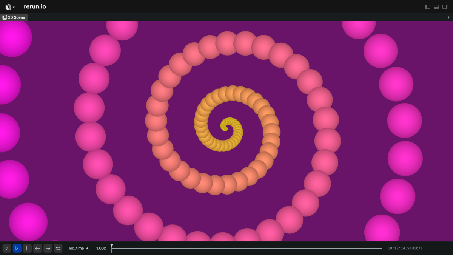Click the dropdown arrow beside Rerun logo

14,7
